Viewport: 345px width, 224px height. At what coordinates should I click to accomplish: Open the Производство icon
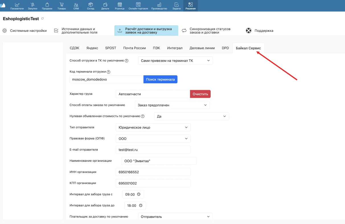click(159, 5)
